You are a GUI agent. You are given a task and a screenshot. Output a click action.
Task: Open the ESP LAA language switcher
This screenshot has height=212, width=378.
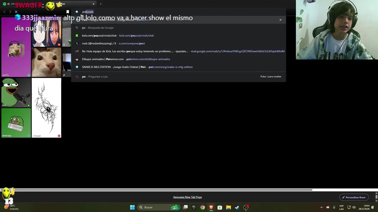(341, 207)
